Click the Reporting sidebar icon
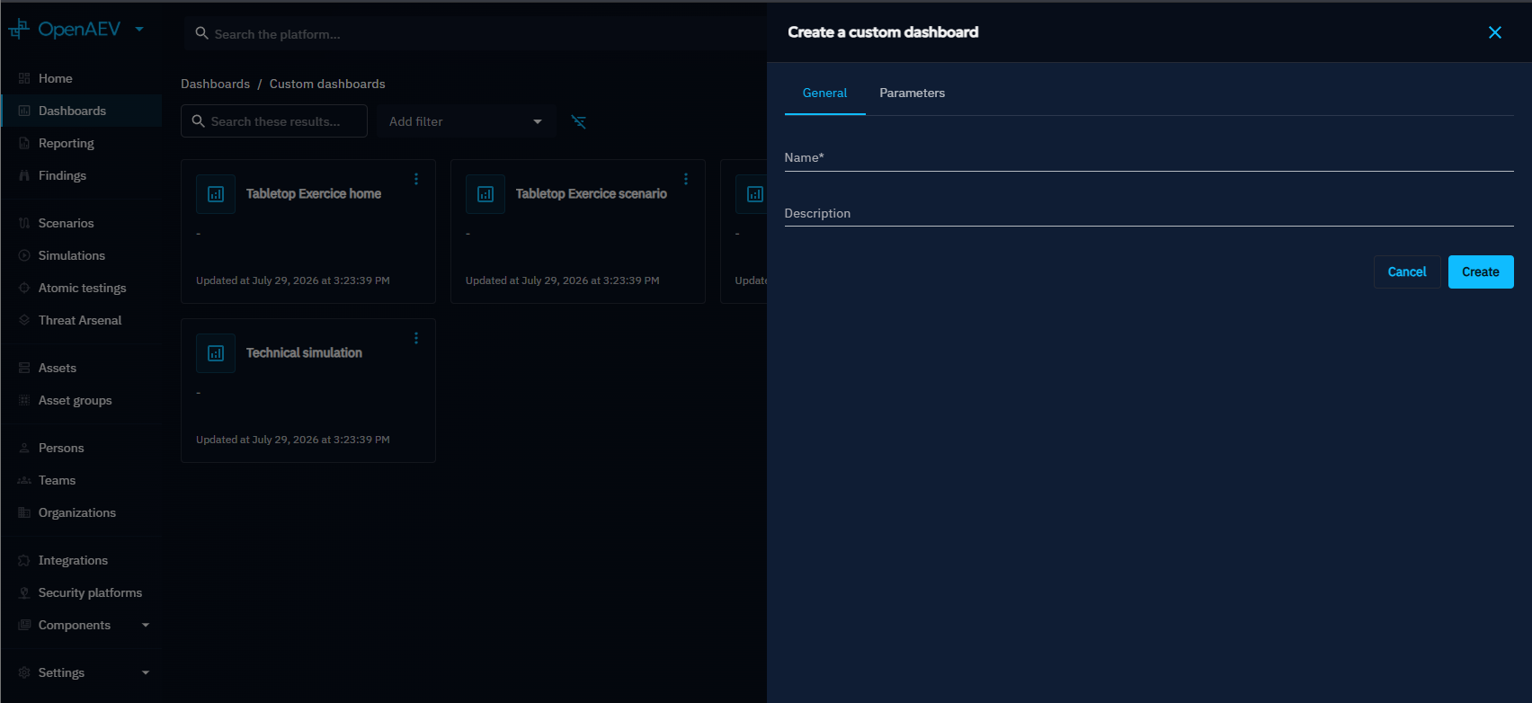 coord(24,143)
